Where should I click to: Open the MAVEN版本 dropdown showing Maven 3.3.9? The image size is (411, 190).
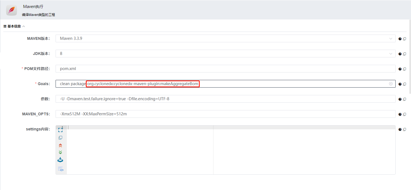pyautogui.click(x=225, y=38)
